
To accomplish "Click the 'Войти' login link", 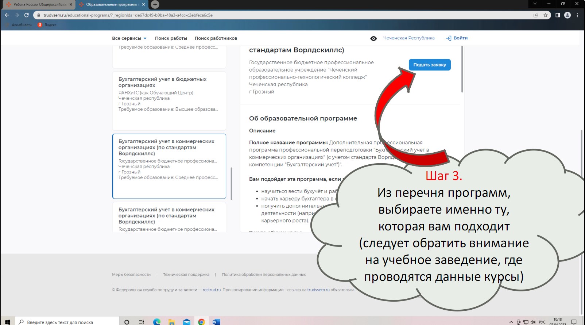I will tap(457, 38).
